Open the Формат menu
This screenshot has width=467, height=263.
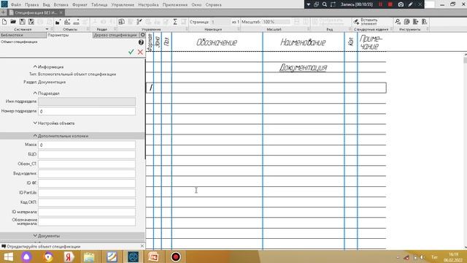click(x=80, y=5)
